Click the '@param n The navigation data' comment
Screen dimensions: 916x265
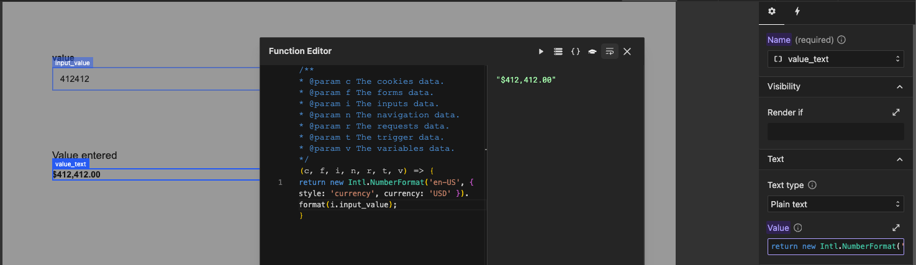click(379, 115)
